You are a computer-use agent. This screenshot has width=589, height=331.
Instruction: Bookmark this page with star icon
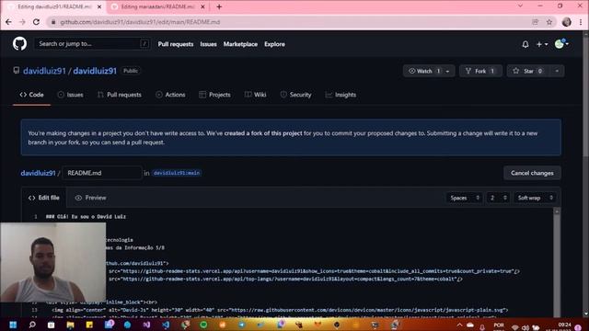pyautogui.click(x=549, y=22)
